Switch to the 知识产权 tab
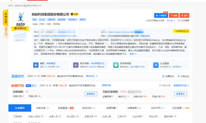 point(158,108)
